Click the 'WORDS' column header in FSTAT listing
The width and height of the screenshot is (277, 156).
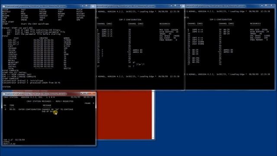click(67, 38)
